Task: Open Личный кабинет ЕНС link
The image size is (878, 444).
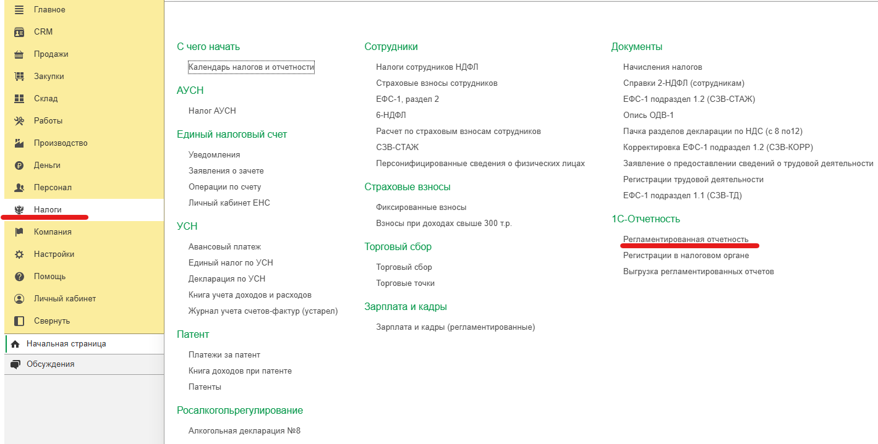Action: (x=229, y=203)
